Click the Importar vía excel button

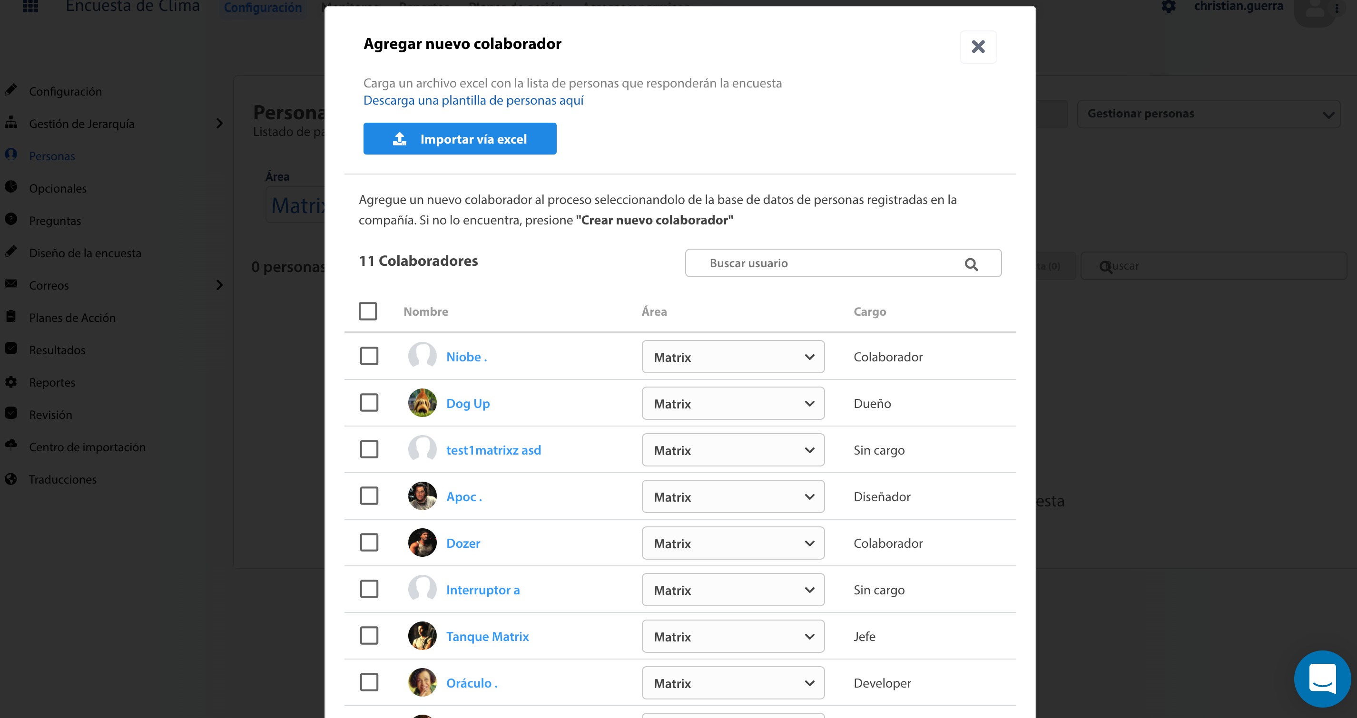(x=459, y=138)
